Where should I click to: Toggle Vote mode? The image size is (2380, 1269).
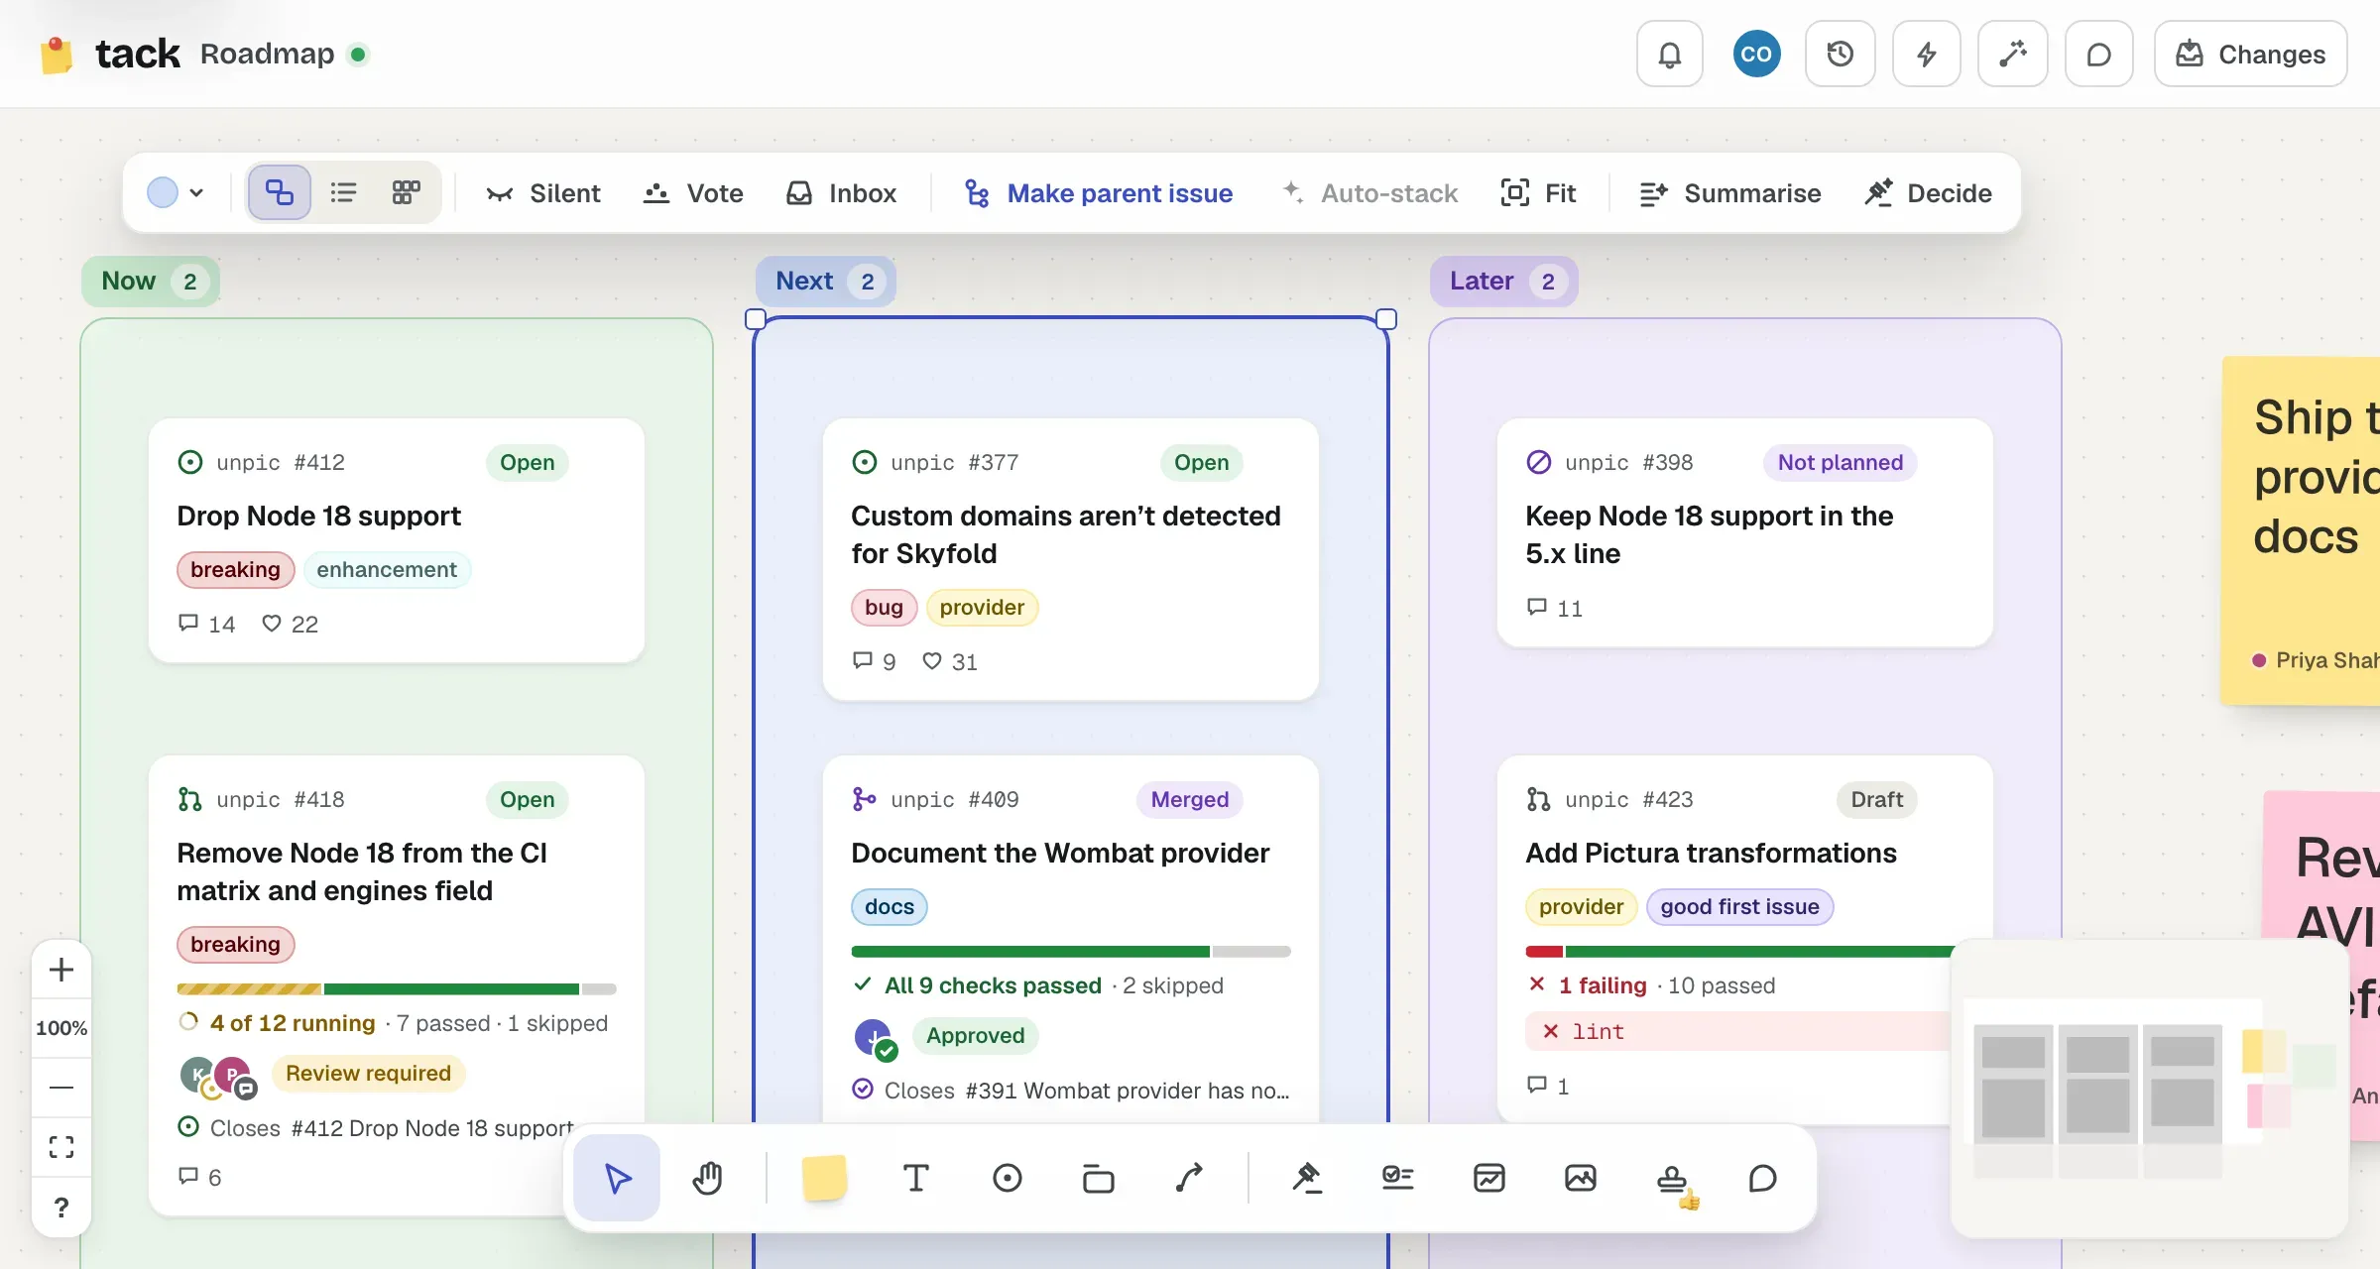point(693,193)
